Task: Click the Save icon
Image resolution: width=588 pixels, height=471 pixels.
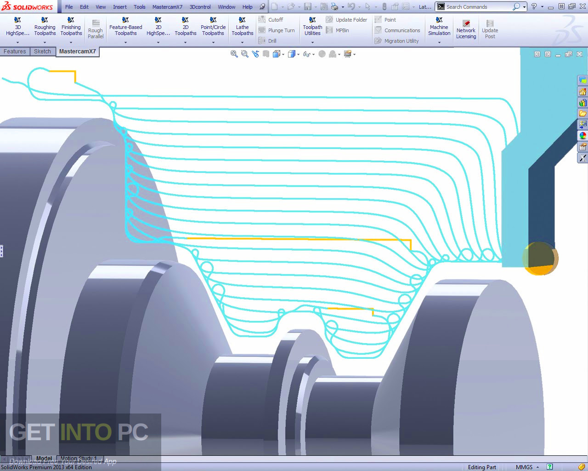Action: coord(307,6)
